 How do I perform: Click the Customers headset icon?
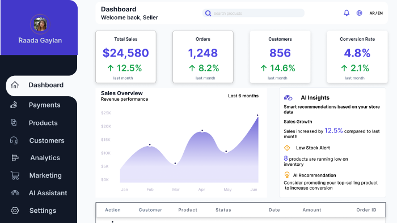coord(14,140)
